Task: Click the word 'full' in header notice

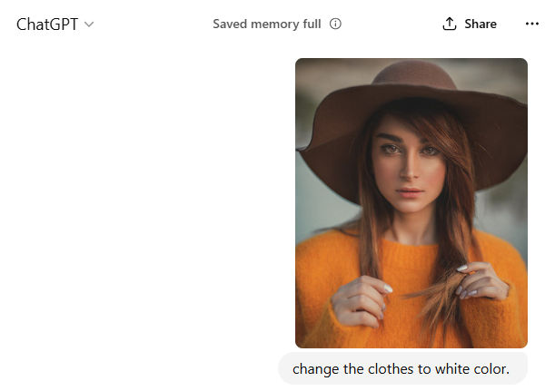Action: 310,24
